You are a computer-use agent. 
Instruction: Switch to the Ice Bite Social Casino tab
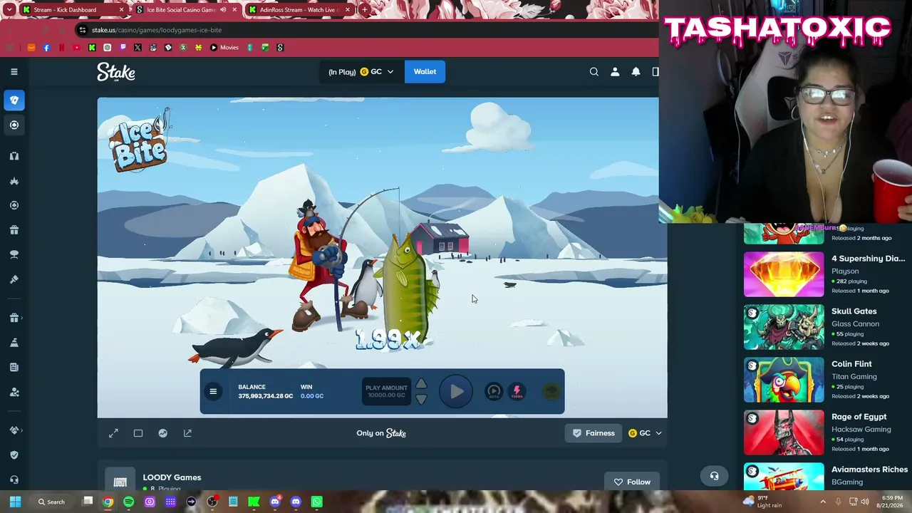pos(187,10)
